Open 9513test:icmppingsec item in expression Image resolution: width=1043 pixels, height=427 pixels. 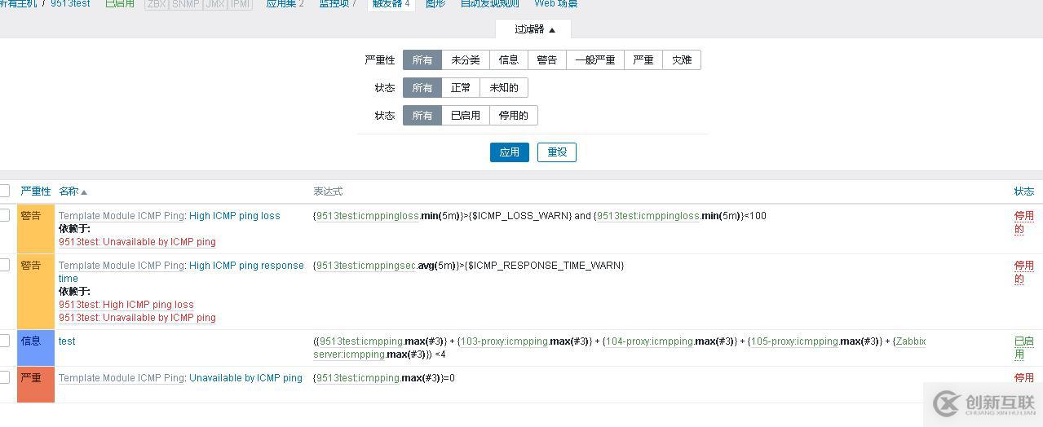click(366, 266)
